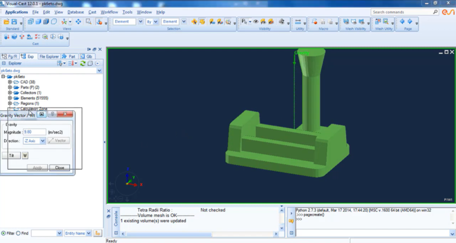Click the filter text combo field
Screen dimensions: 456x243
[46, 233]
